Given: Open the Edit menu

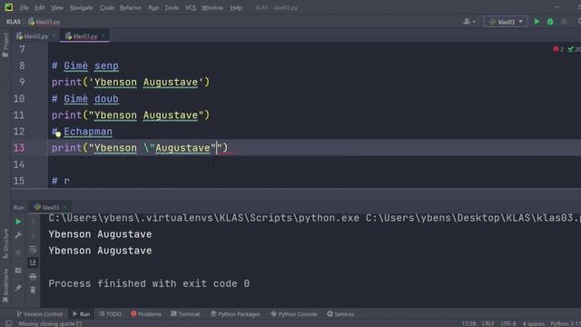Looking at the screenshot, I should [x=40, y=8].
